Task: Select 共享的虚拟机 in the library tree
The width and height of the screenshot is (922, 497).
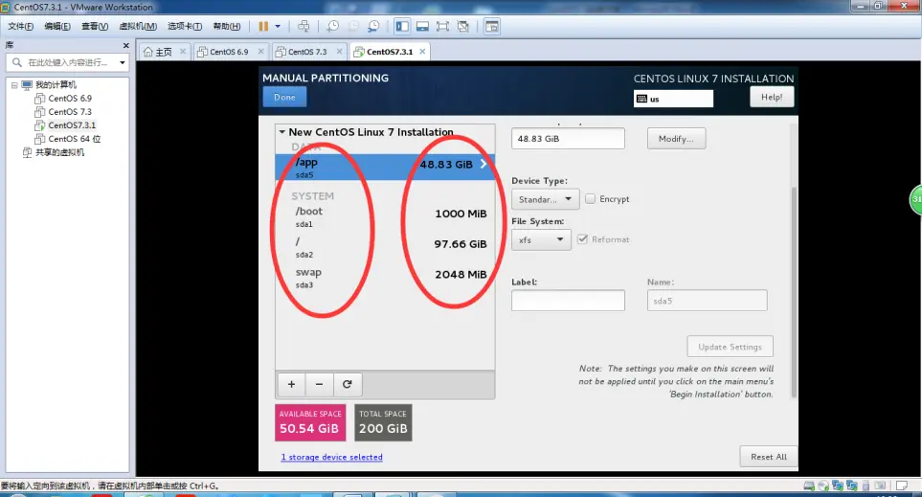Action: (x=59, y=152)
